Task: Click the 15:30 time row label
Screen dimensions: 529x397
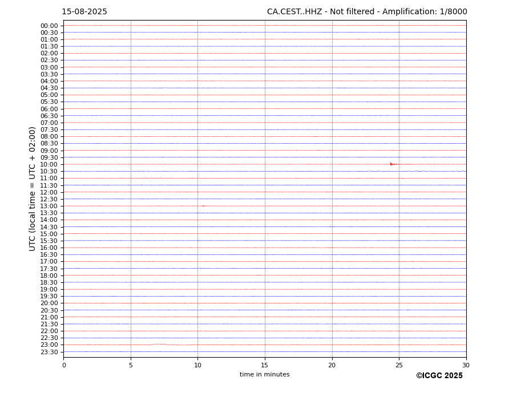Action: click(x=49, y=241)
